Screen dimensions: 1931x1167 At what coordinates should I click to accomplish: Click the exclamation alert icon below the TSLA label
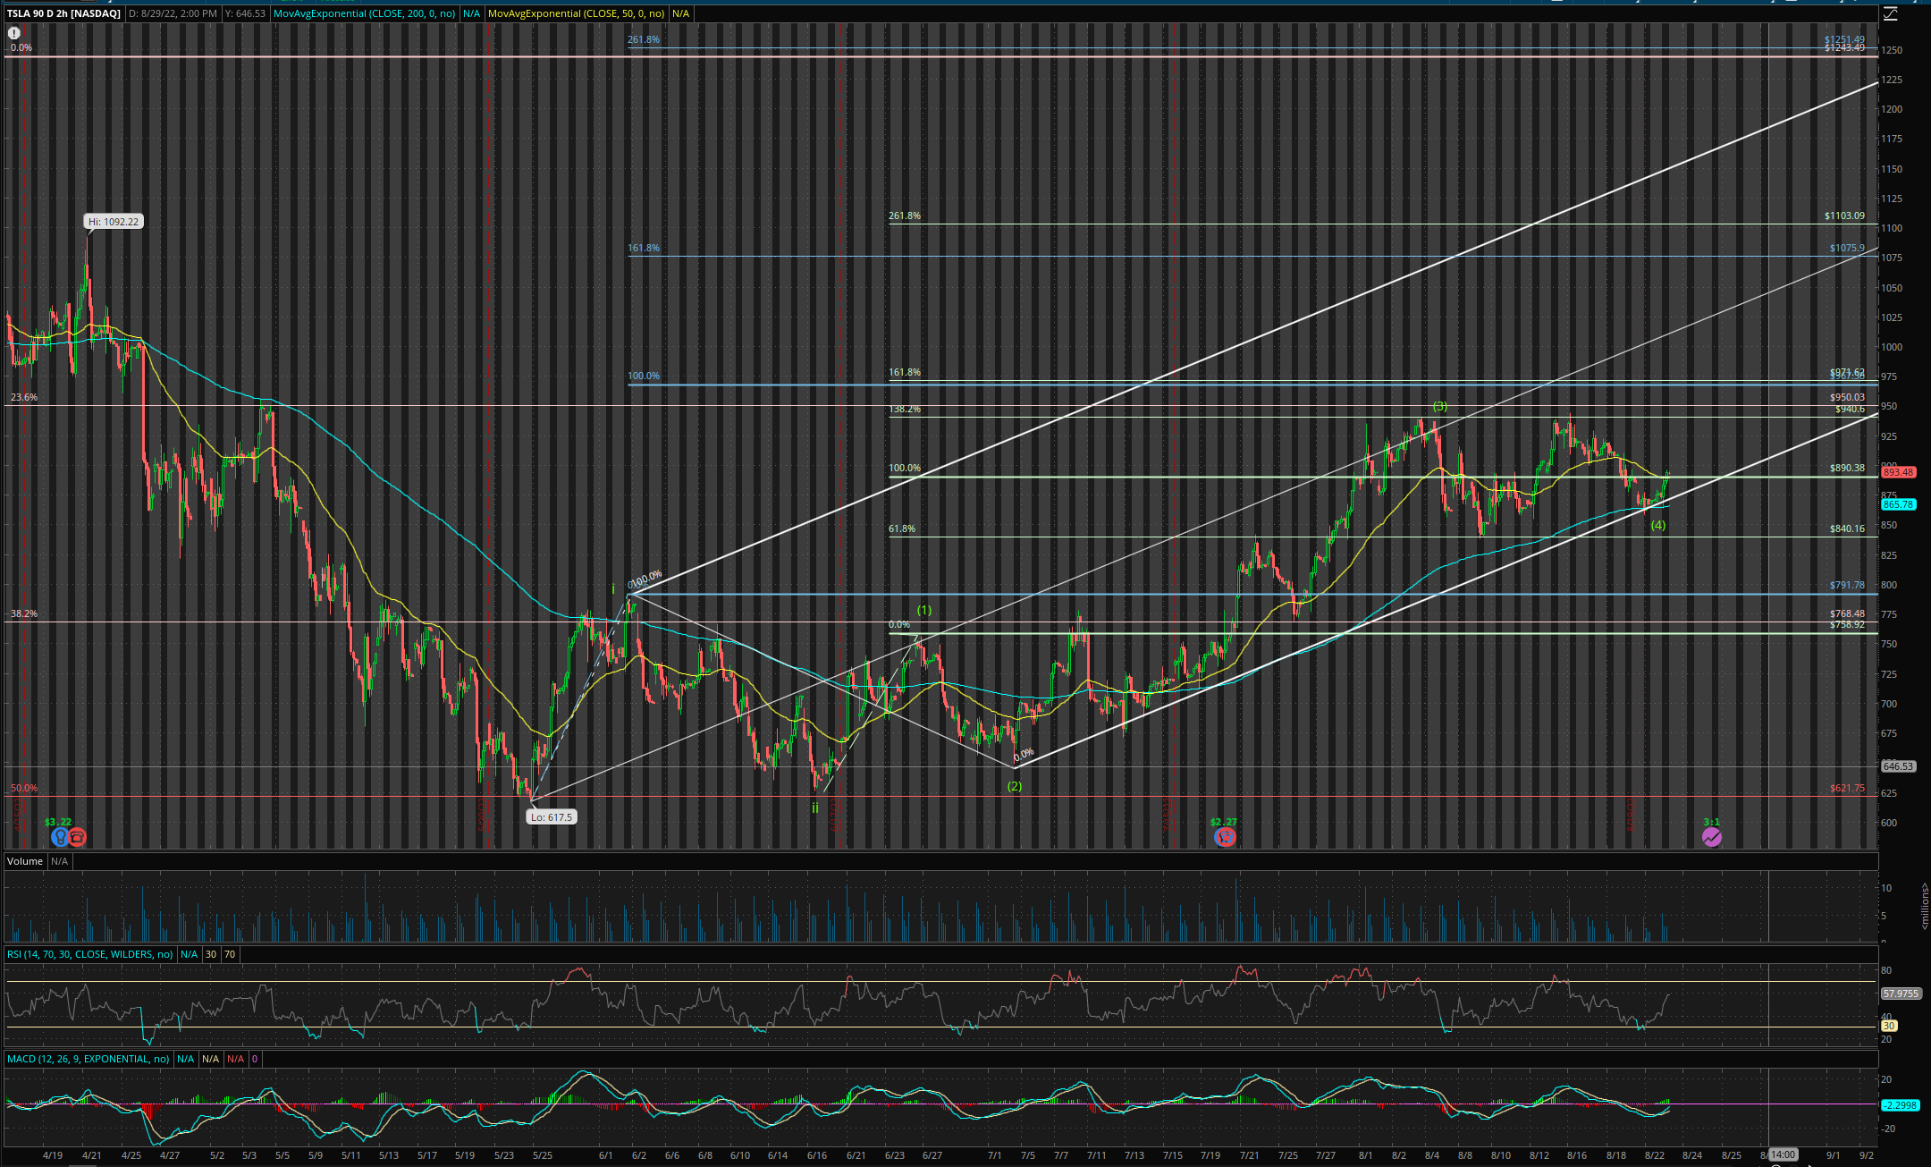pyautogui.click(x=14, y=33)
